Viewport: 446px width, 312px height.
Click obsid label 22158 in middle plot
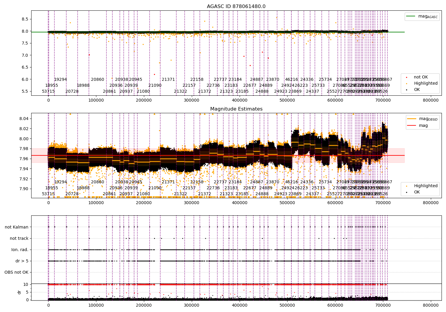point(197,182)
